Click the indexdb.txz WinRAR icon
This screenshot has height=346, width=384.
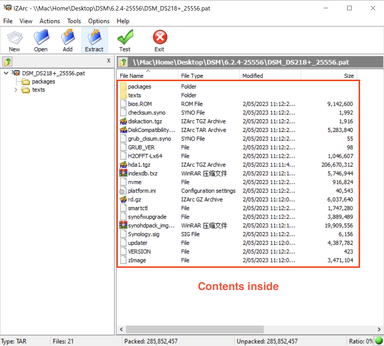123,173
